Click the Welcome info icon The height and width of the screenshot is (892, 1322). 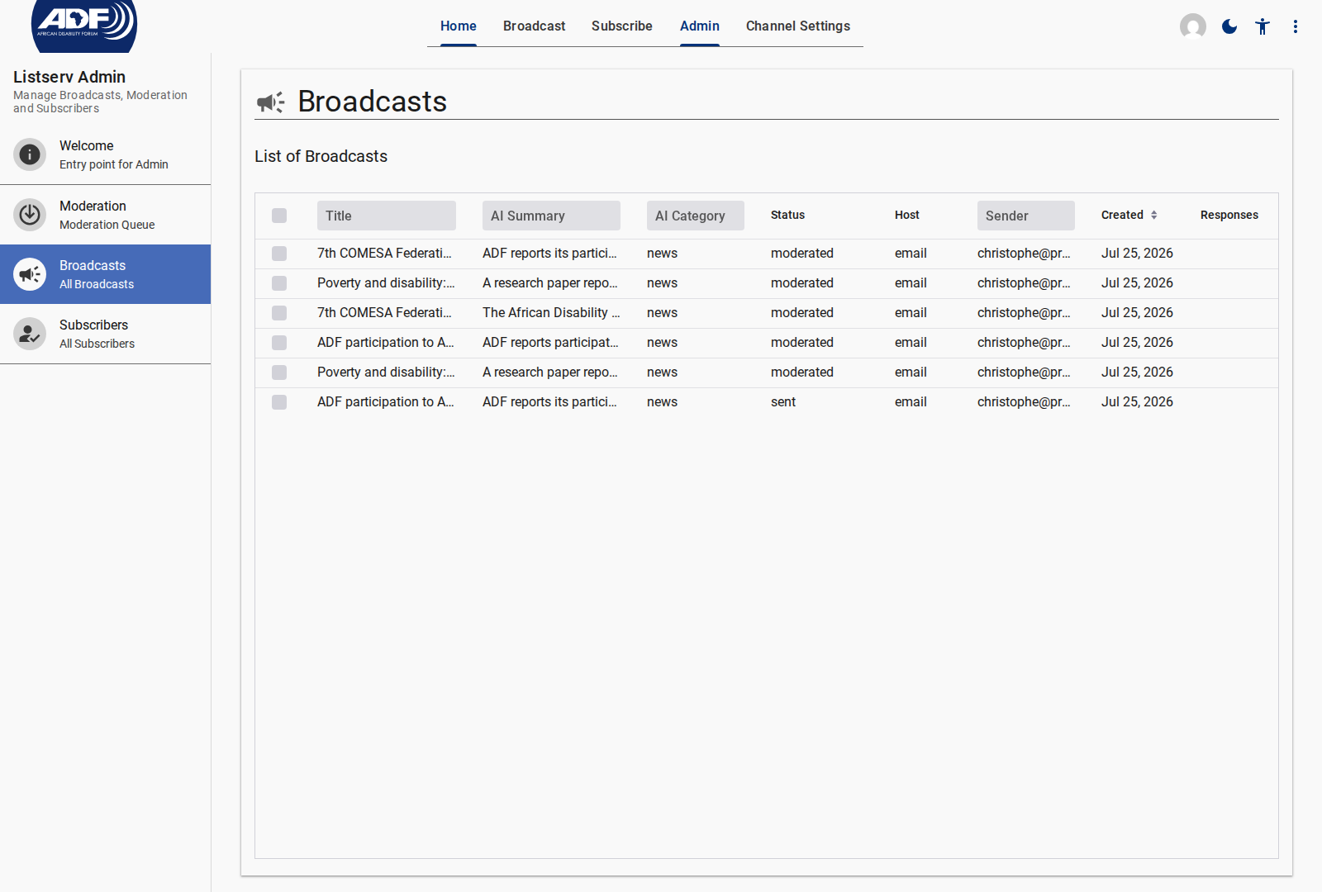click(x=30, y=154)
